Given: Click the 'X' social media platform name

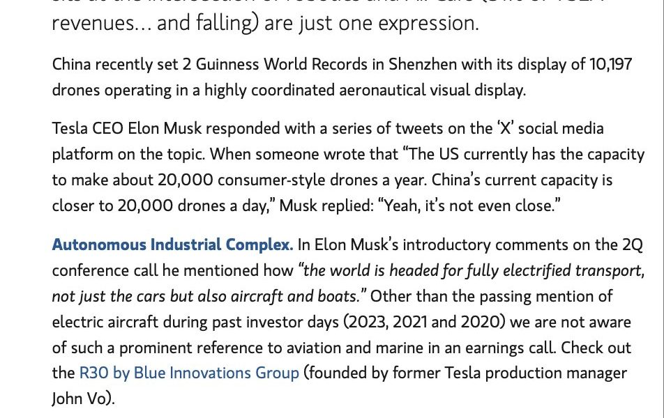Looking at the screenshot, I should [505, 128].
